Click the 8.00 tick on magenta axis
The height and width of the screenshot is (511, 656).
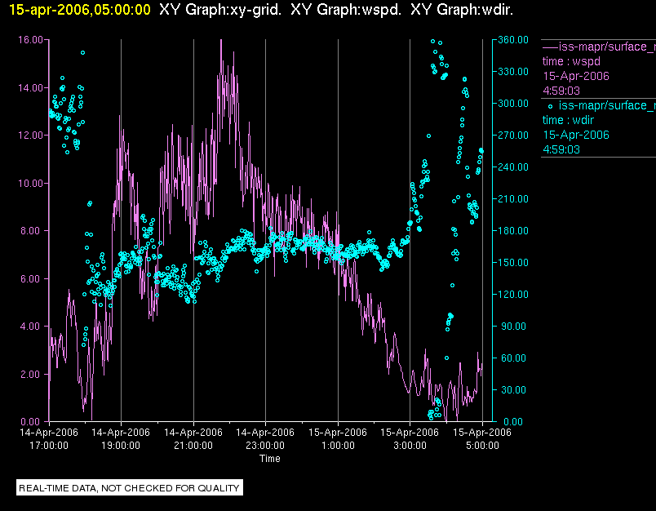[x=33, y=231]
